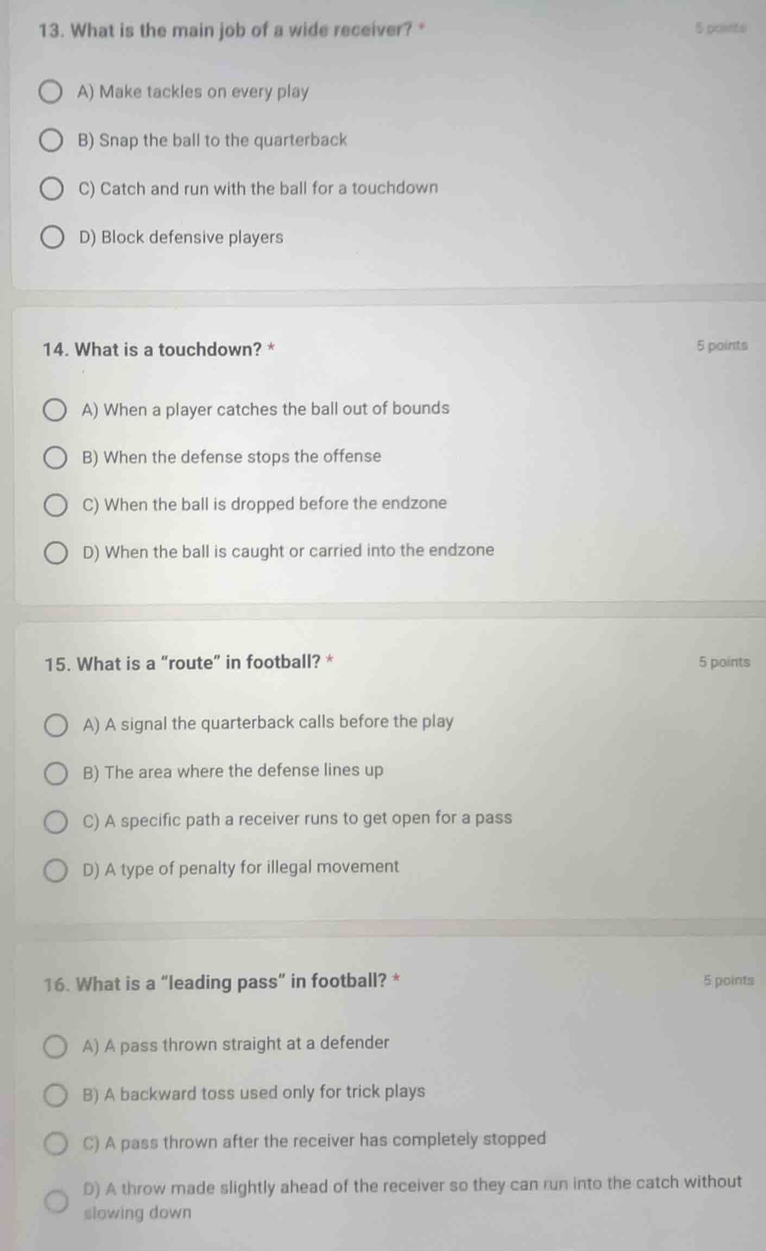This screenshot has width=766, height=1251.
Task: Select answer A for the wide receiver question
Action: coord(52,92)
